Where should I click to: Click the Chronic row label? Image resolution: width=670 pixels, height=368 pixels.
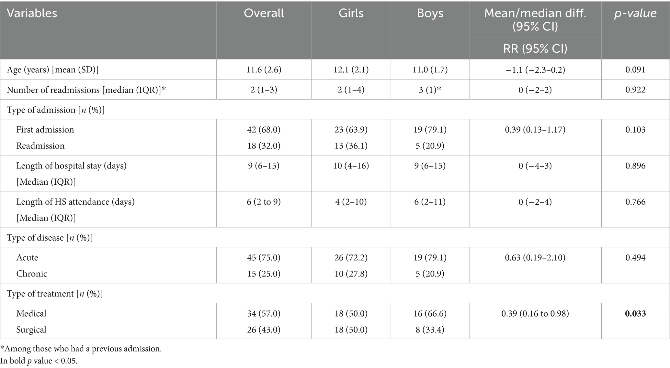tap(32, 274)
